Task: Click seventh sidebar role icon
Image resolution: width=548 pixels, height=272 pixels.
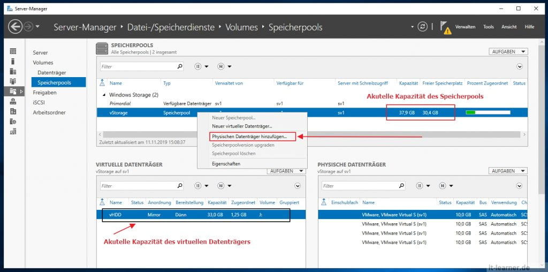Action: tap(13, 111)
